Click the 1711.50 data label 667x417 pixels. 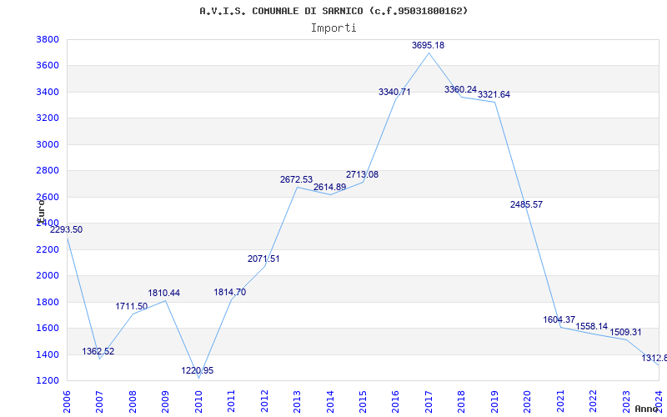click(x=132, y=306)
